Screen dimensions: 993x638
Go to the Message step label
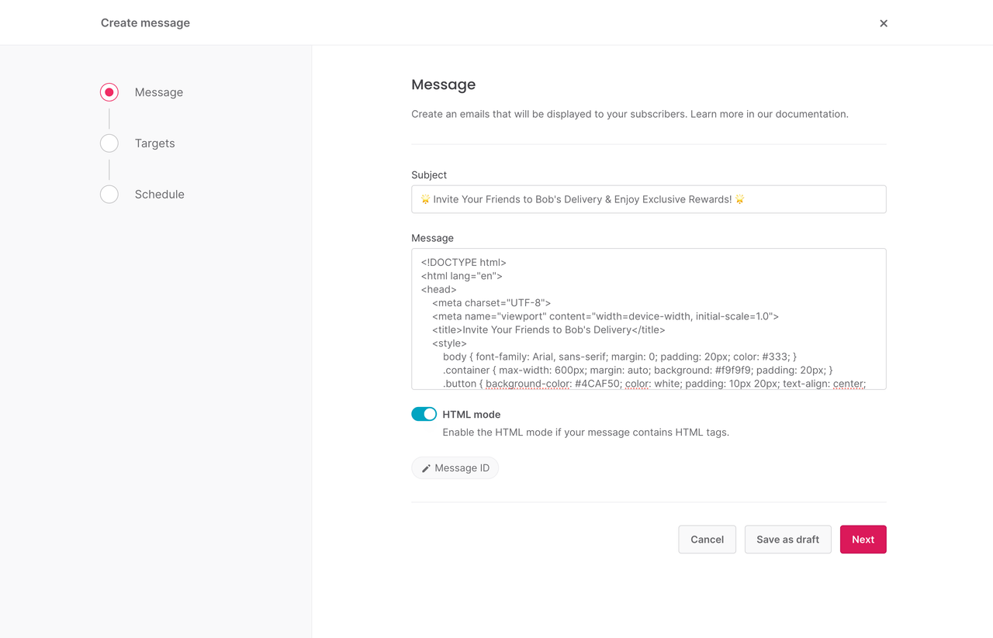(158, 92)
